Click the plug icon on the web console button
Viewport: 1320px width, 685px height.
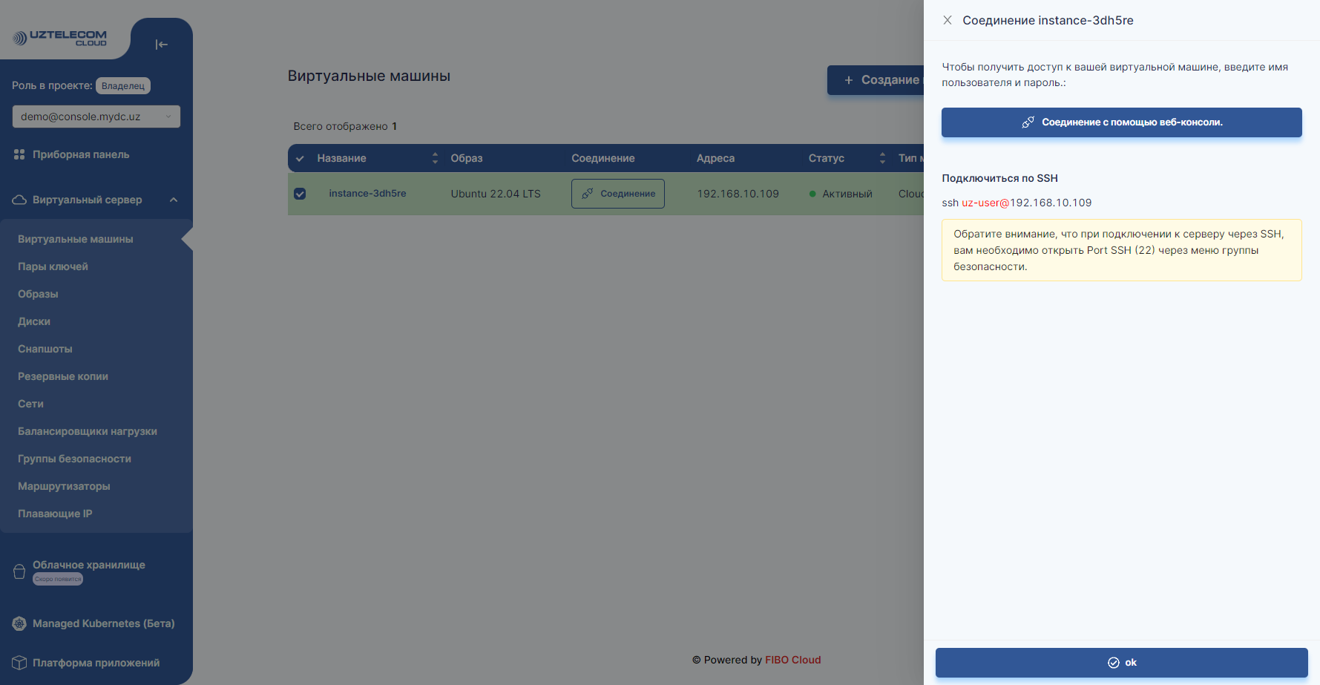tap(1029, 122)
